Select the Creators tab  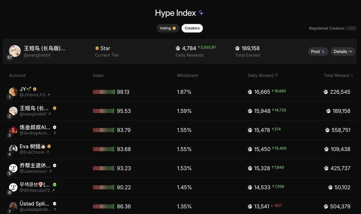pyautogui.click(x=192, y=28)
